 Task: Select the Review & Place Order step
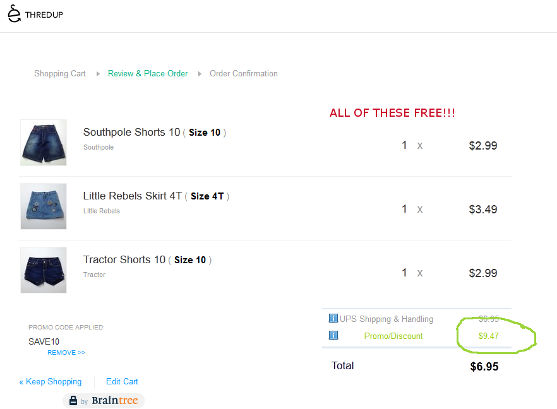coord(148,73)
